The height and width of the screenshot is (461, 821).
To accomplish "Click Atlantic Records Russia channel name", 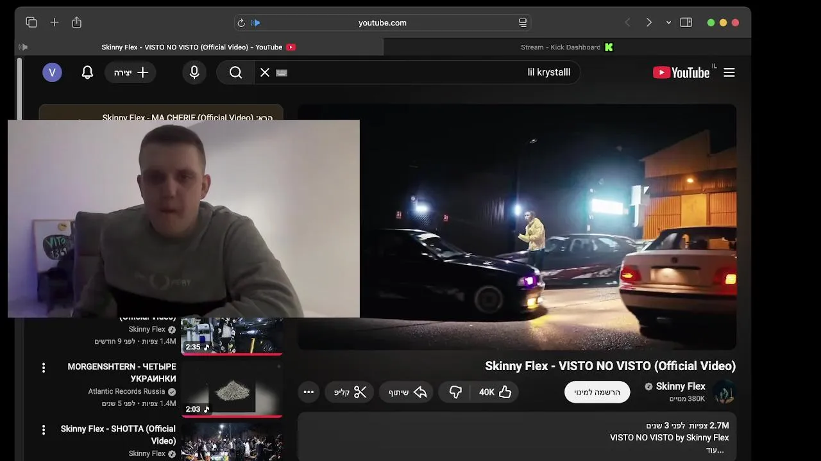I will point(126,391).
